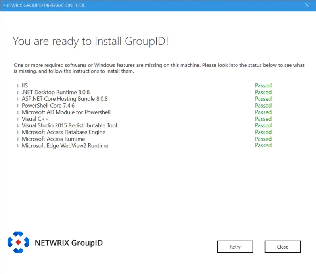The image size is (316, 274).
Task: Expand the Visual C++ arrow
Action: (18, 119)
